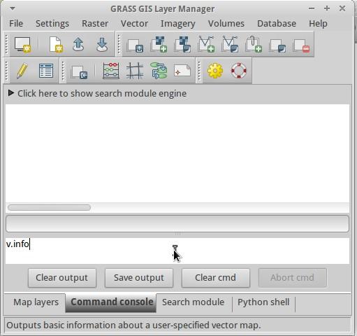The height and width of the screenshot is (336, 357).
Task: Open existing workspace upload-arrow icon
Action: coord(78,44)
